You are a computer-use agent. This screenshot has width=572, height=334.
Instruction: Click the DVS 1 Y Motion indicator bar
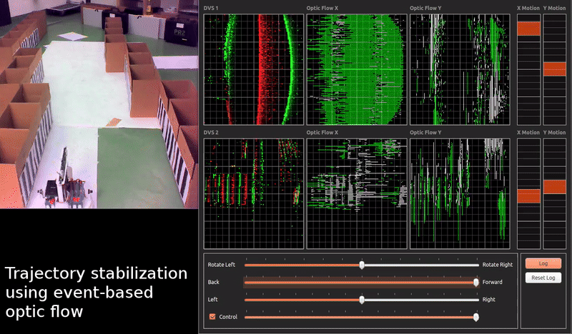[554, 69]
